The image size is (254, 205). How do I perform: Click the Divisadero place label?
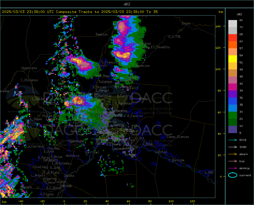pos(138,98)
